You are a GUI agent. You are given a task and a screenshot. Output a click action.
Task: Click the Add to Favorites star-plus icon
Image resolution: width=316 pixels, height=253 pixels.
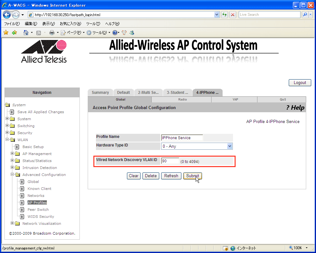(x=14, y=32)
